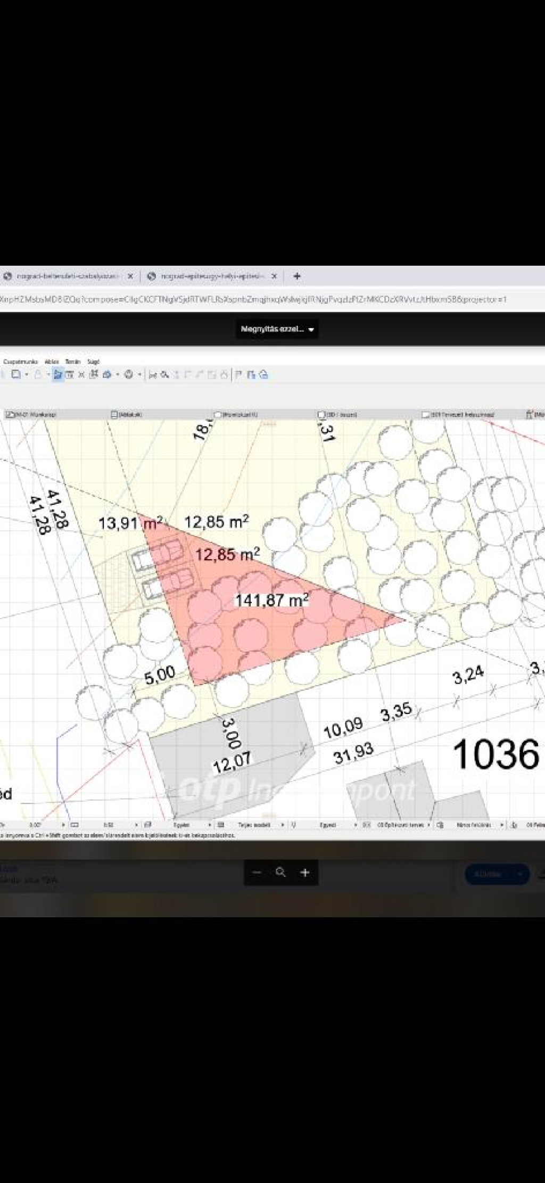This screenshot has width=545, height=1183.
Task: Close the second nograd browser tab
Action: pyautogui.click(x=274, y=276)
